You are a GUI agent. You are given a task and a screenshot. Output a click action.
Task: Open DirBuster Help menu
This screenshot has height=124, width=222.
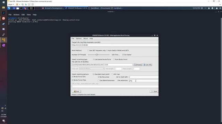click(x=91, y=39)
